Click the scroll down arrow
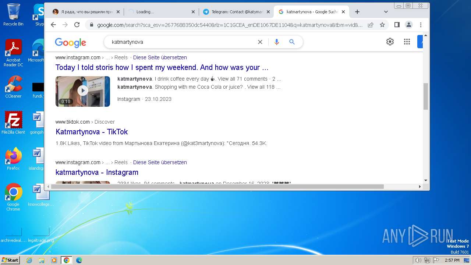 426,180
